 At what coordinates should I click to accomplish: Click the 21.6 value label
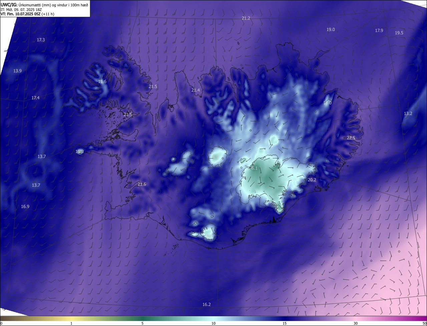point(142,184)
